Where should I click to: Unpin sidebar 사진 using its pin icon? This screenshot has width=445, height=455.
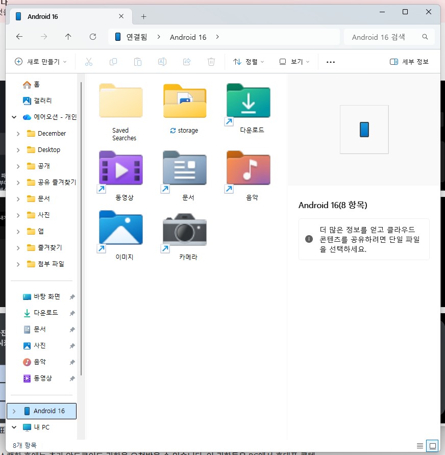click(x=72, y=346)
